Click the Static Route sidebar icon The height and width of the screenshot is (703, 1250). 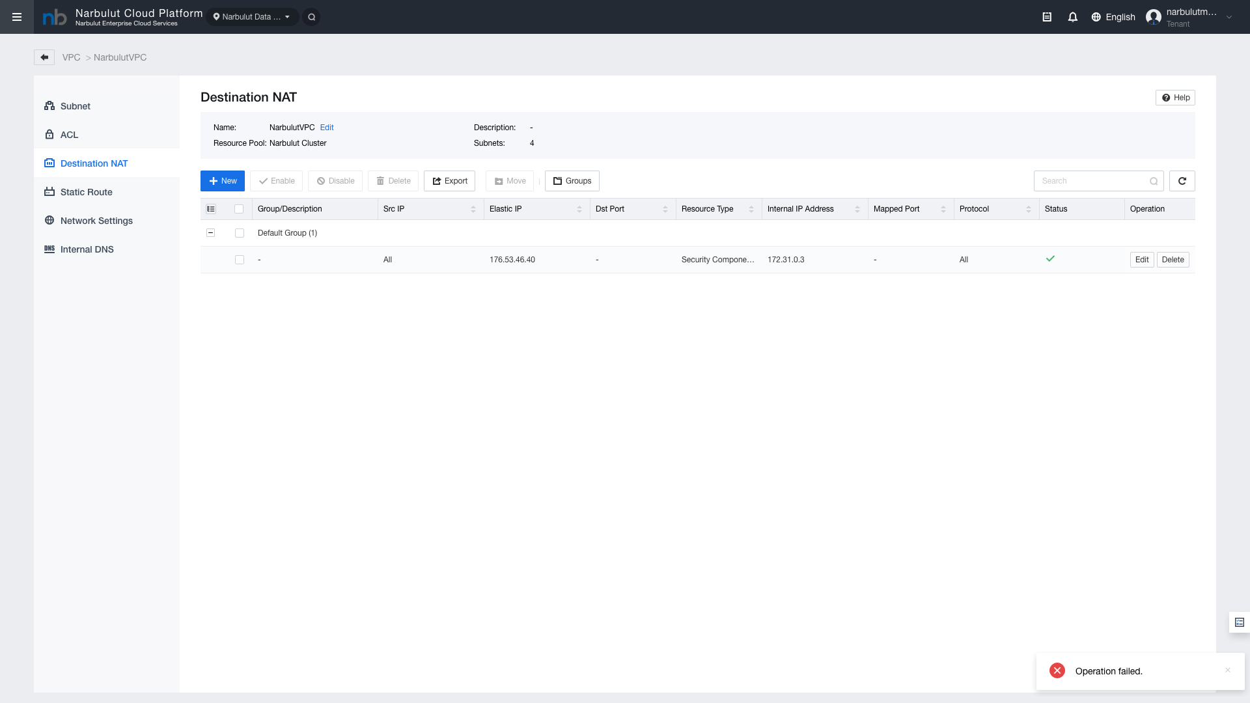point(49,192)
